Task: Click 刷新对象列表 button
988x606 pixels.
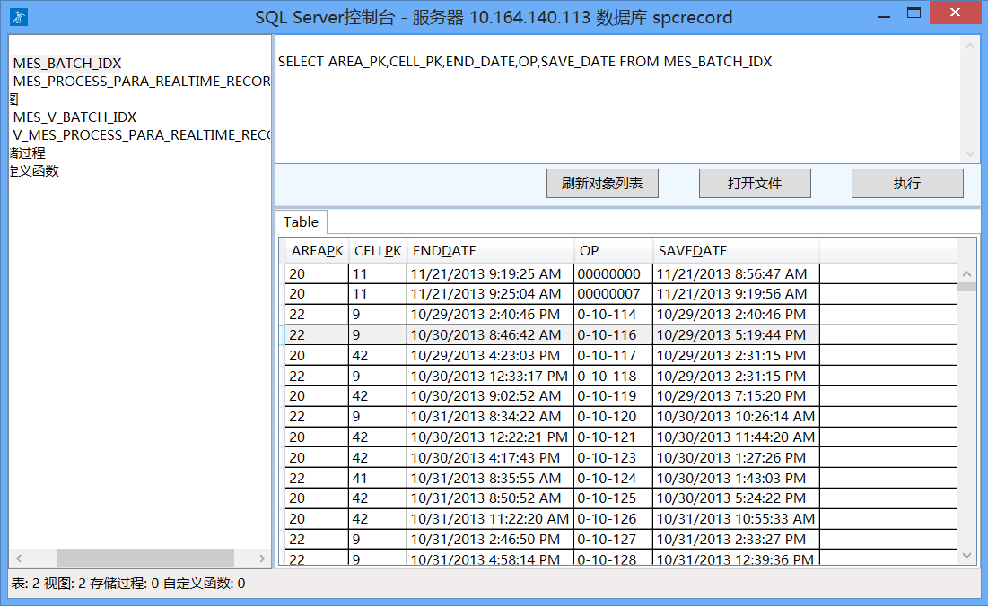Action: pos(602,183)
